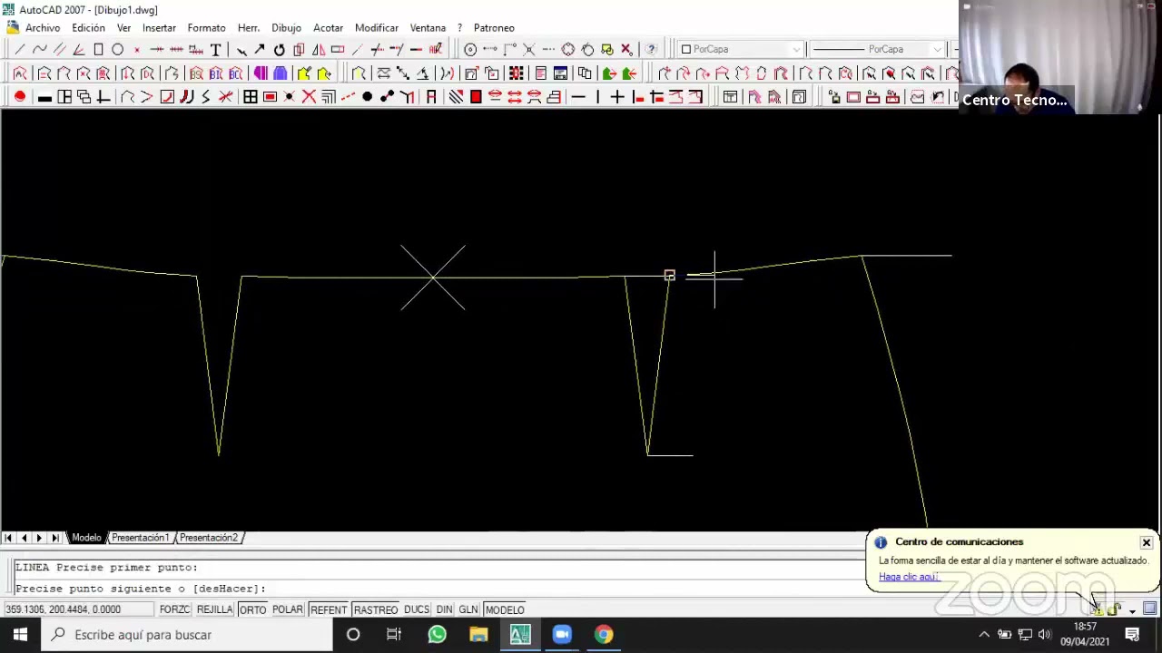Toggle POLAR tracking
Viewport: 1162px width, 653px height.
[x=288, y=609]
